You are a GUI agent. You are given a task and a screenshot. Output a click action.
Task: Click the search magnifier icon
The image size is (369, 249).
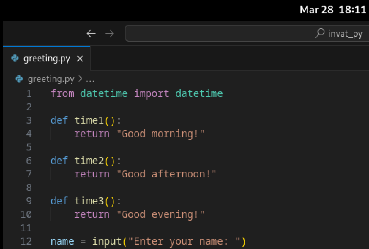(320, 34)
